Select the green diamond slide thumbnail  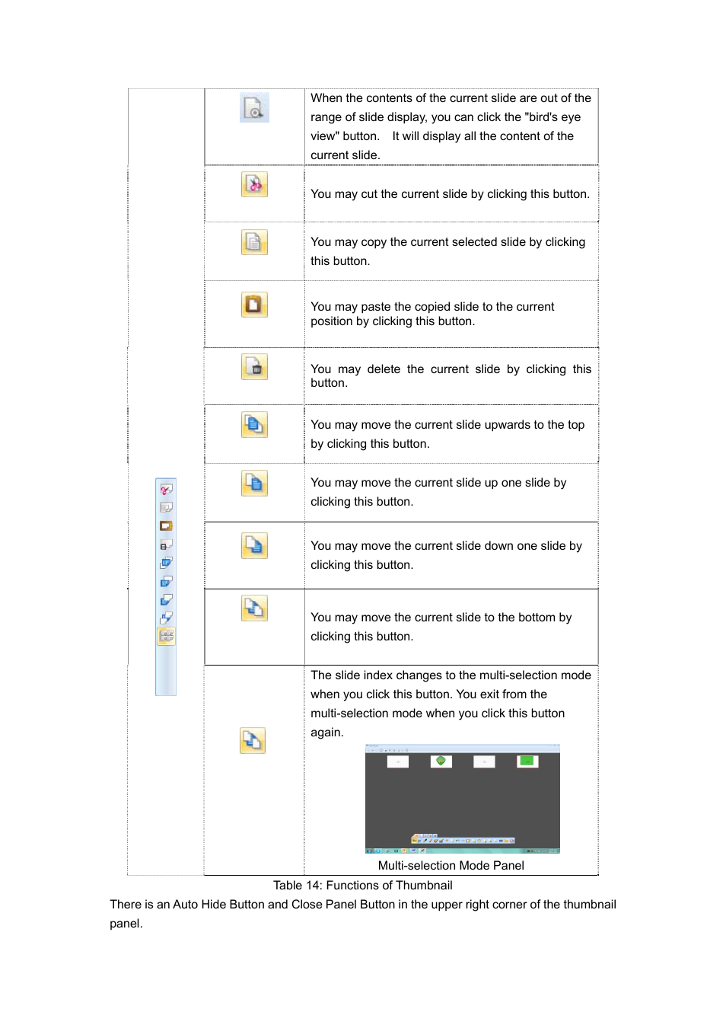[x=441, y=761]
